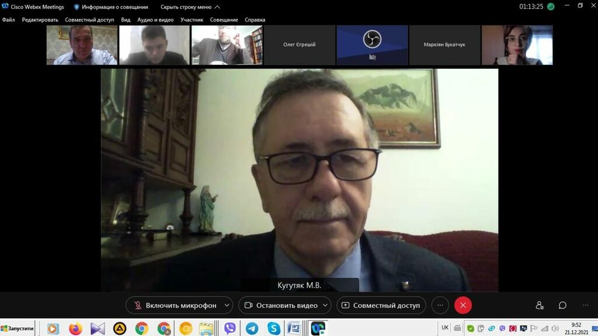The width and height of the screenshot is (598, 336).
Task: Open the Файл menu
Action: (x=9, y=20)
